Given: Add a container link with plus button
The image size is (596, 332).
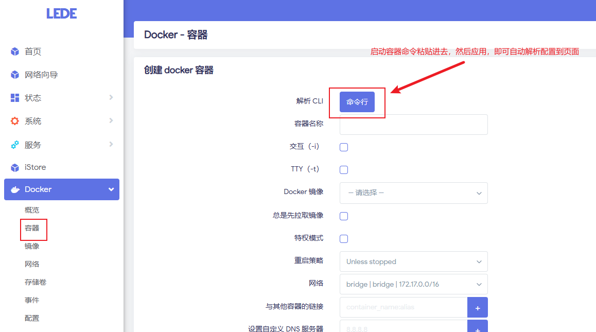Looking at the screenshot, I should coord(477,307).
